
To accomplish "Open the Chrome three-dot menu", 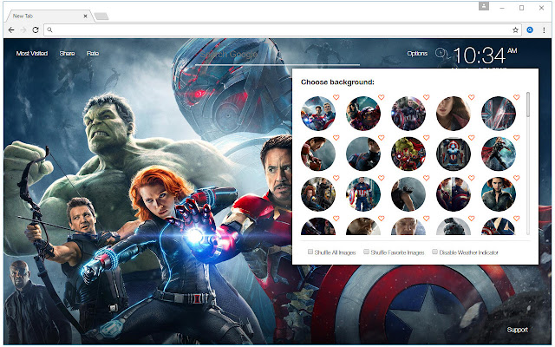I will [544, 30].
